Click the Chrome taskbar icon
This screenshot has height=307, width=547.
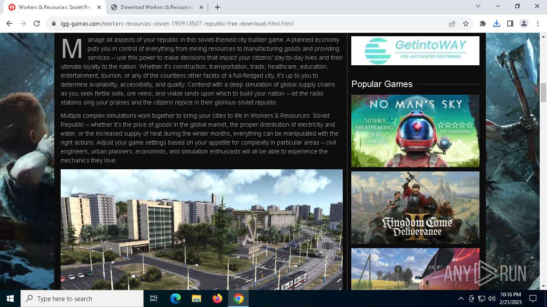click(x=238, y=298)
